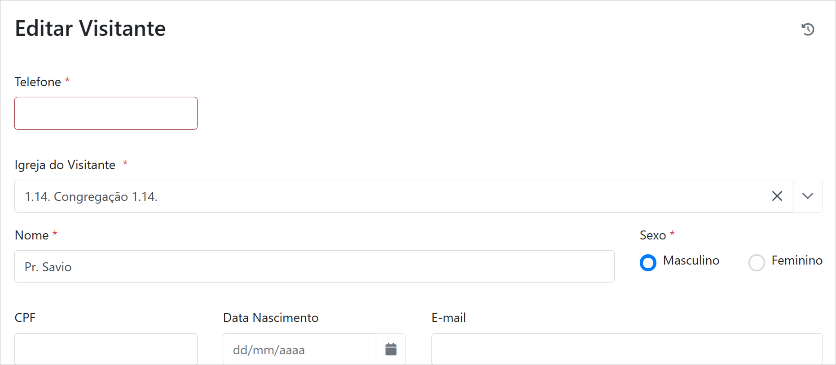Expand the Igreja do Visitante dropdown arrow
Image resolution: width=836 pixels, height=365 pixels.
pyautogui.click(x=807, y=196)
